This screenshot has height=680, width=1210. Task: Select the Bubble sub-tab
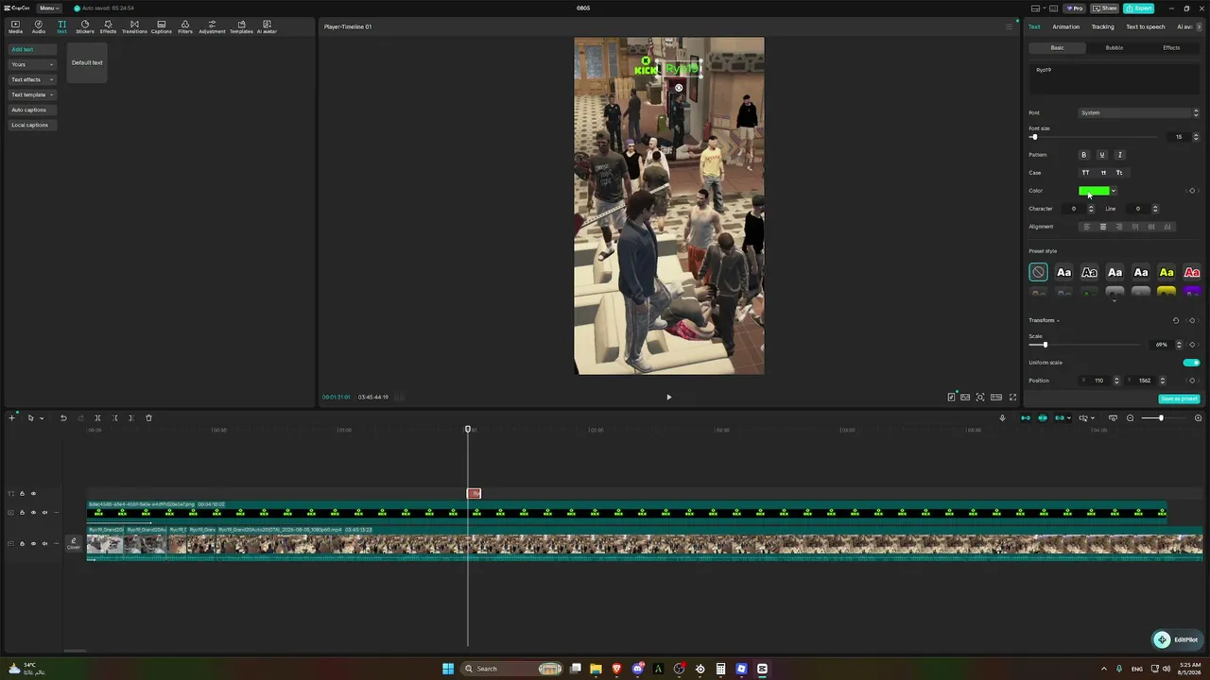point(1115,48)
